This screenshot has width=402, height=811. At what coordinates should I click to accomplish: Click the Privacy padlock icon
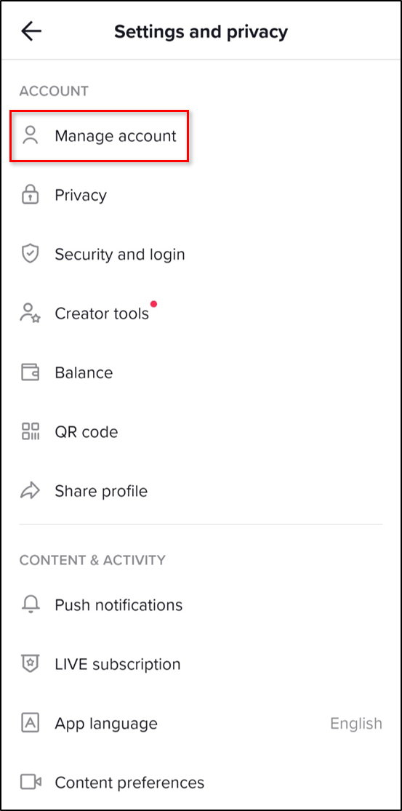click(31, 195)
